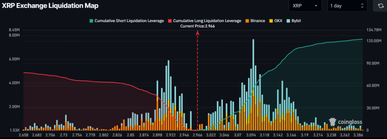Click the 90.00M right axis label
This screenshot has height=139, width=387.
(373, 63)
